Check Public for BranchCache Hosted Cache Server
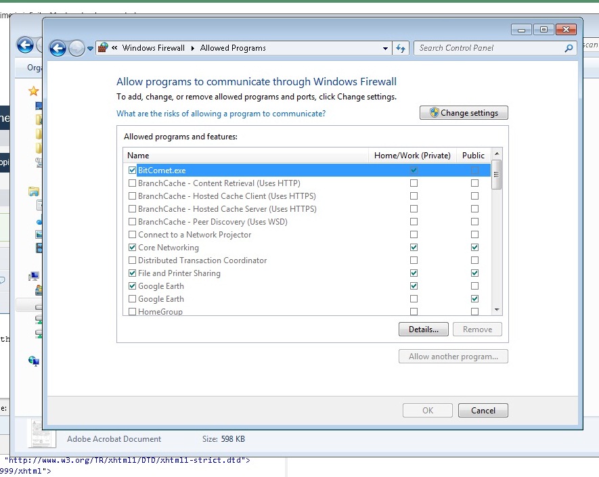This screenshot has width=599, height=477. point(474,209)
